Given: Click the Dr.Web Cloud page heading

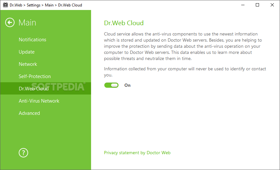Looking at the screenshot, I should (124, 23).
